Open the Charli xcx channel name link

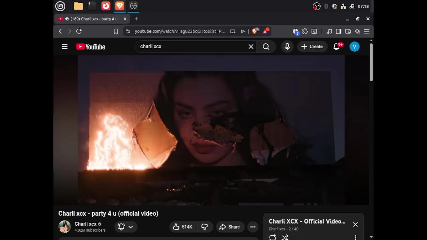pos(86,224)
